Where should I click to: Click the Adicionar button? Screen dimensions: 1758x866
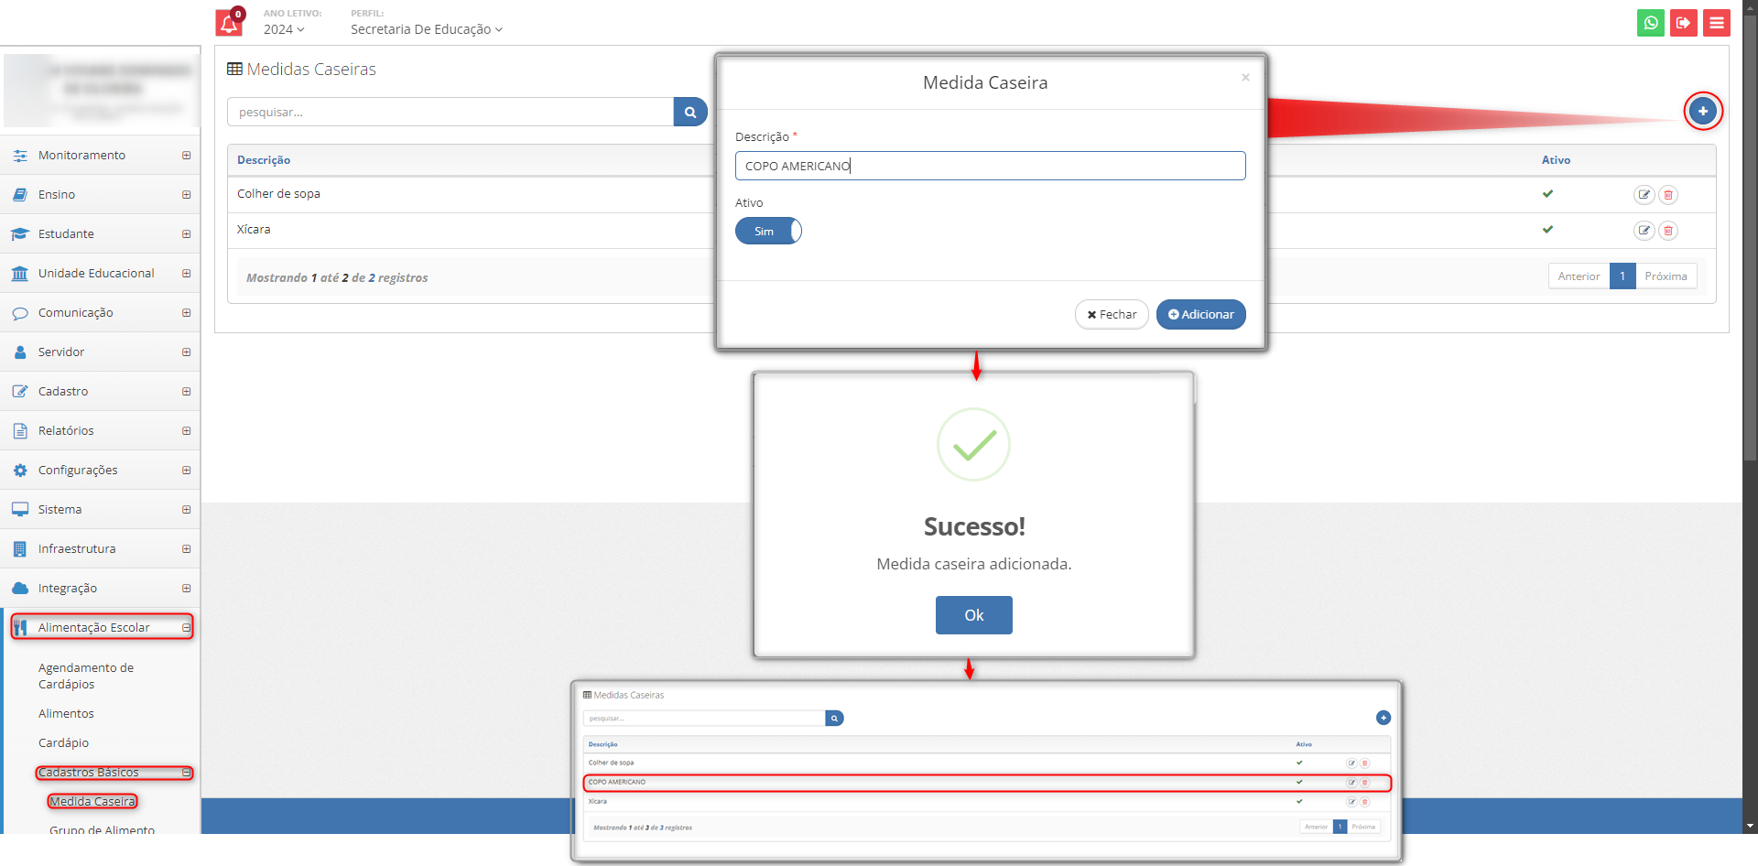point(1200,314)
